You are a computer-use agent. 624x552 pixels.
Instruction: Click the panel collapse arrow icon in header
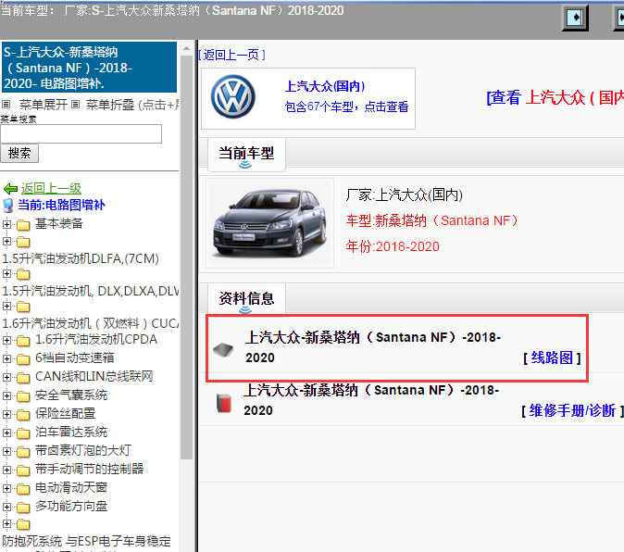[575, 18]
